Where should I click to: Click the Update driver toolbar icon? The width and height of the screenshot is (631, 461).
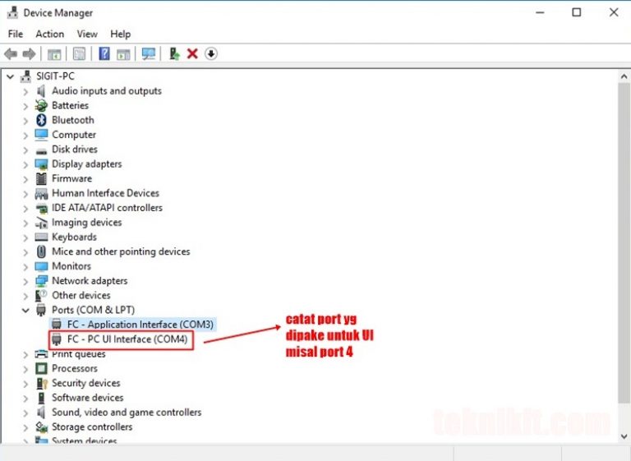pyautogui.click(x=174, y=54)
